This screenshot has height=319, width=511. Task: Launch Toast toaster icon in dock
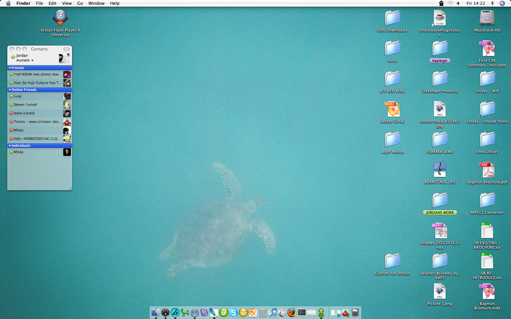282,312
